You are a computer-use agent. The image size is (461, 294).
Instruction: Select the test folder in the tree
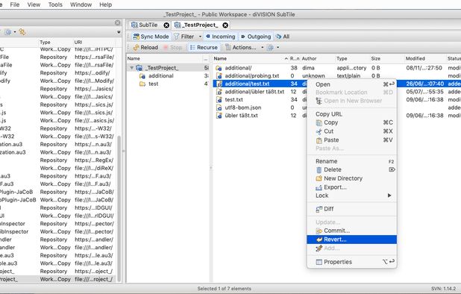[x=153, y=84]
